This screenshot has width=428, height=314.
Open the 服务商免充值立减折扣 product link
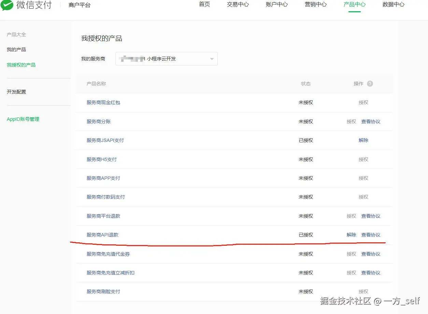click(x=111, y=273)
